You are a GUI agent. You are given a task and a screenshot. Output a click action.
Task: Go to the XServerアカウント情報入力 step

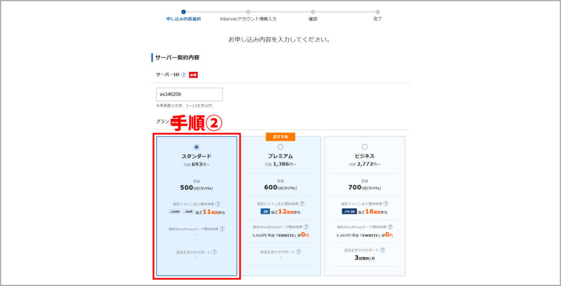tap(248, 12)
